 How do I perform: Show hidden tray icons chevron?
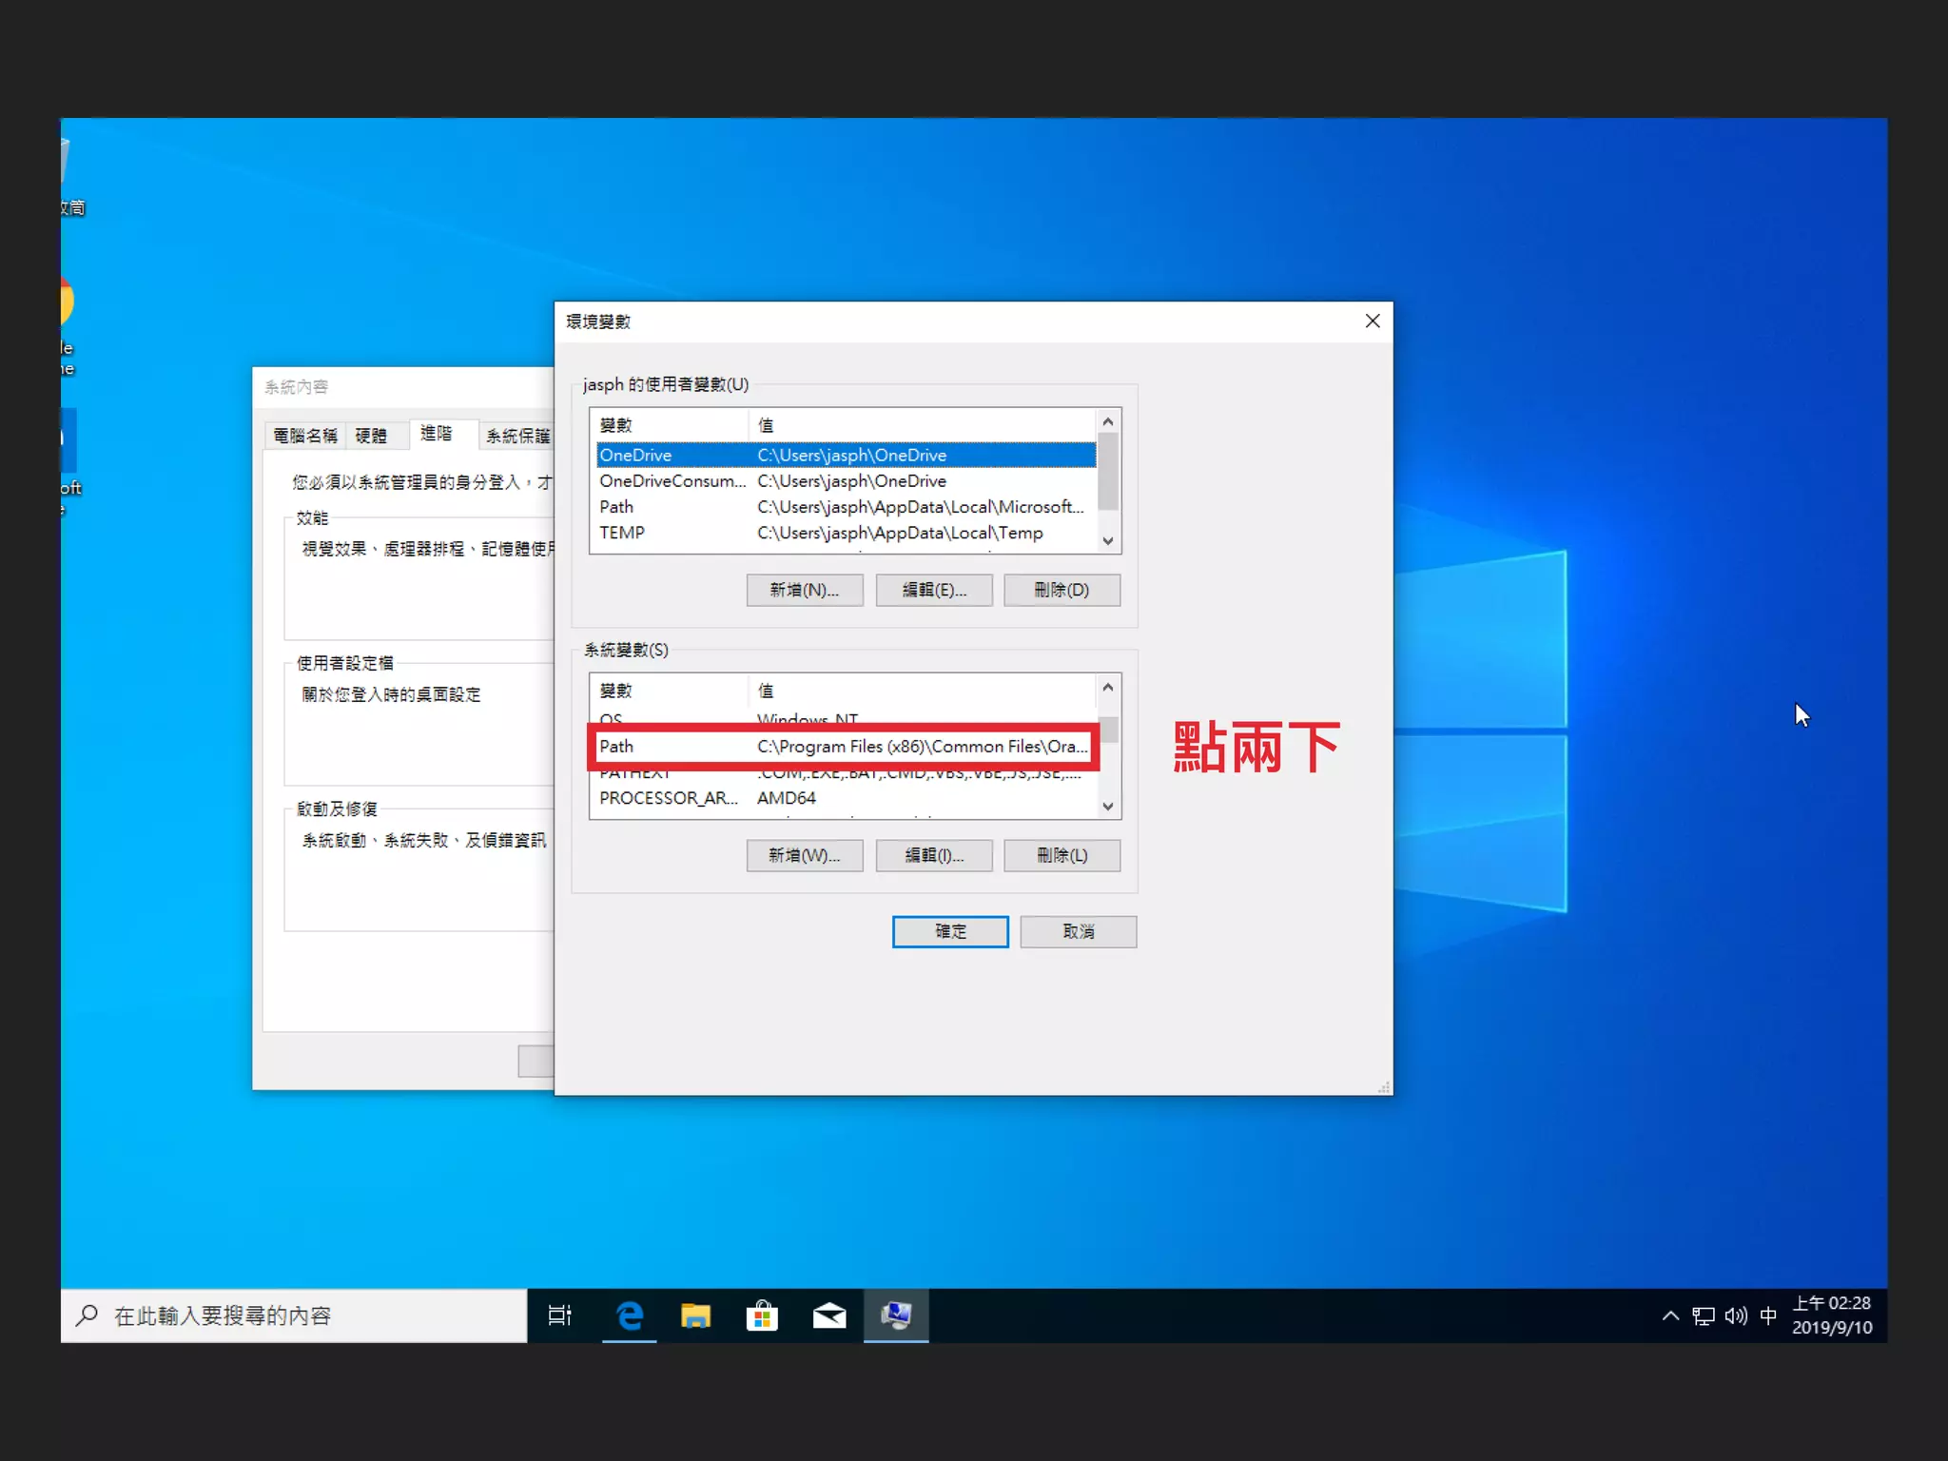click(1670, 1315)
